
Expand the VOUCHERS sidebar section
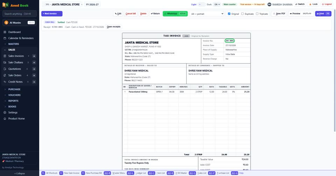point(14,95)
